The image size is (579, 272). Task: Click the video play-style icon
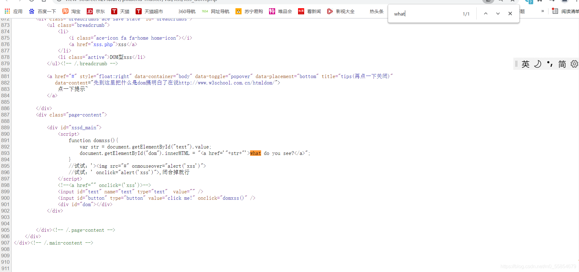330,11
